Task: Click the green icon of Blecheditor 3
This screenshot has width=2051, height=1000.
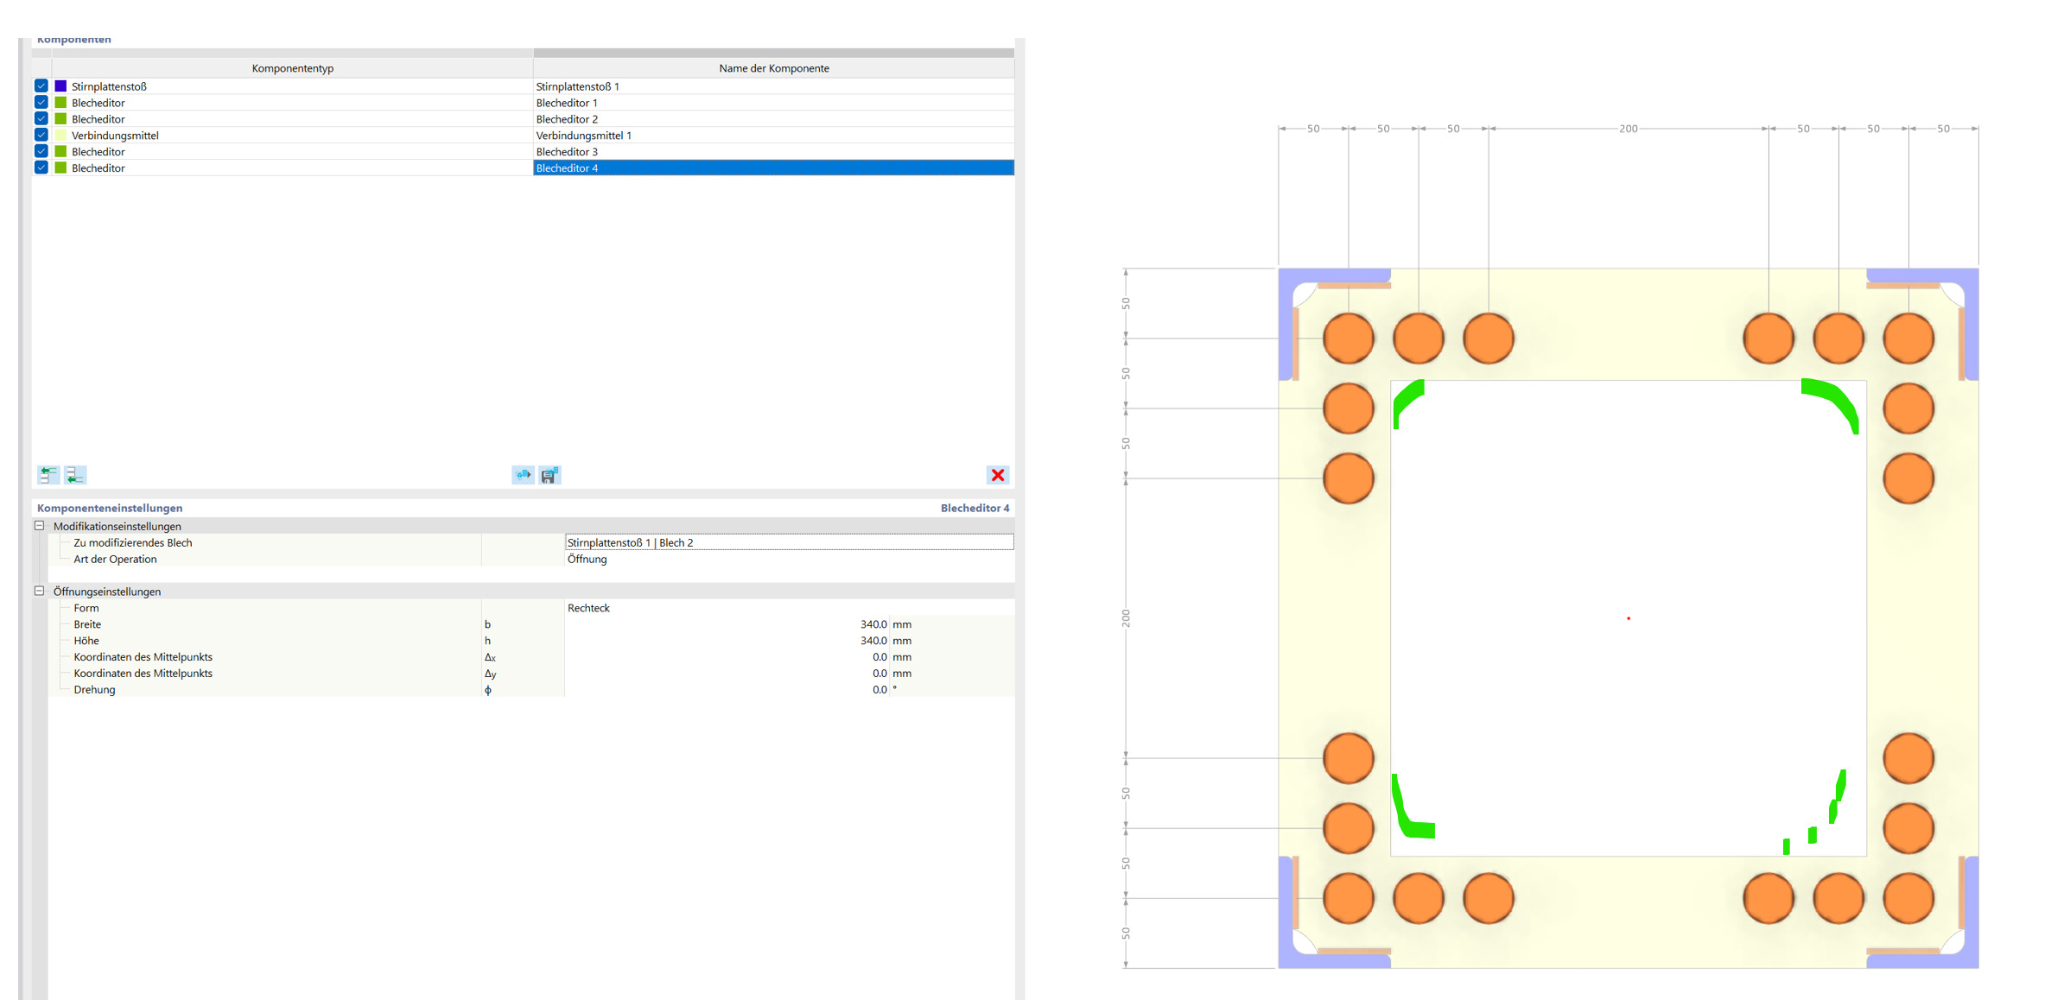Action: coord(60,152)
